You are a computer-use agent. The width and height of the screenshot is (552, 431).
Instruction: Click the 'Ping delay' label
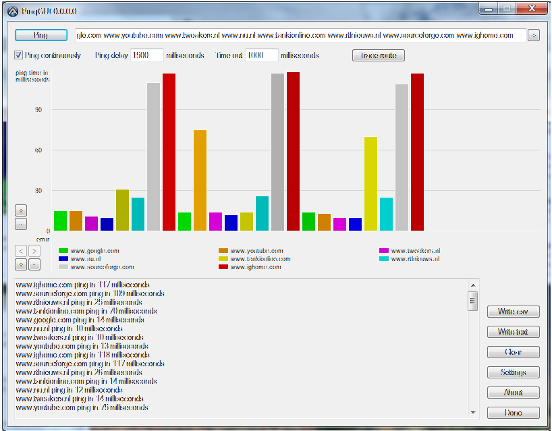111,55
